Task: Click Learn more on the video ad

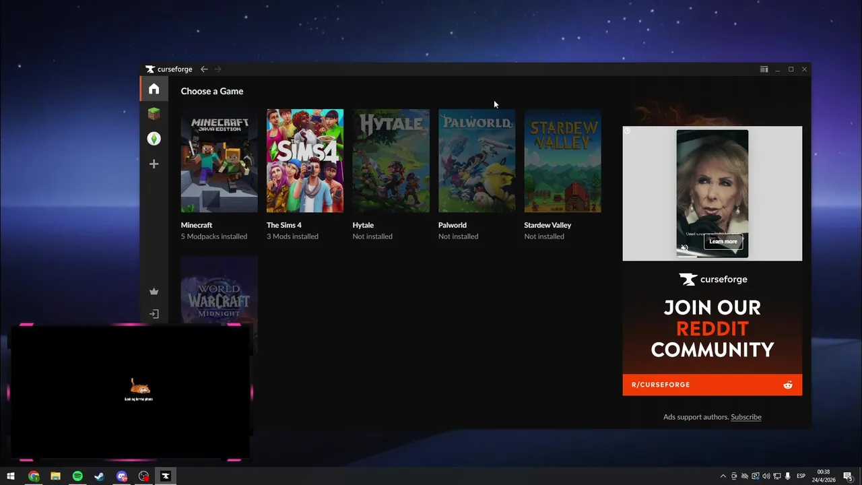Action: pos(723,241)
